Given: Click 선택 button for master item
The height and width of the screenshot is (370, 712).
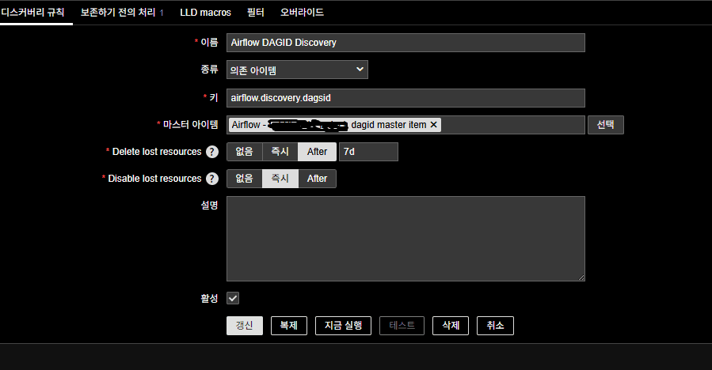Looking at the screenshot, I should [605, 125].
